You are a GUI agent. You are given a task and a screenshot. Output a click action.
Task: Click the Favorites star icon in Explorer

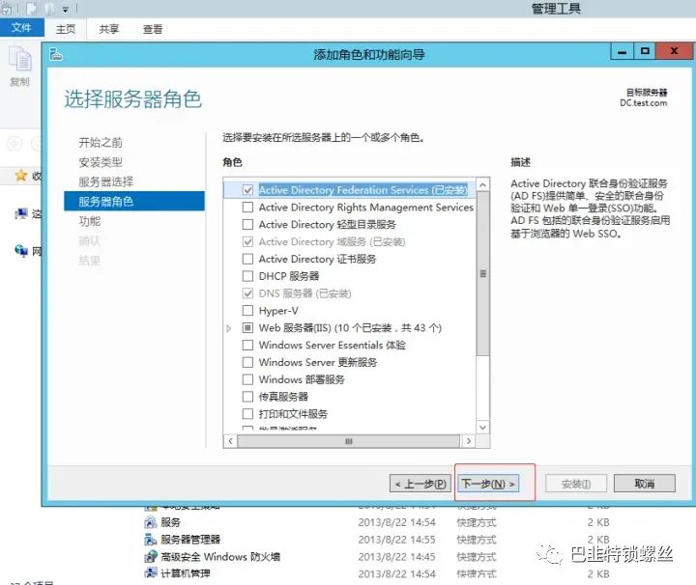(x=21, y=176)
